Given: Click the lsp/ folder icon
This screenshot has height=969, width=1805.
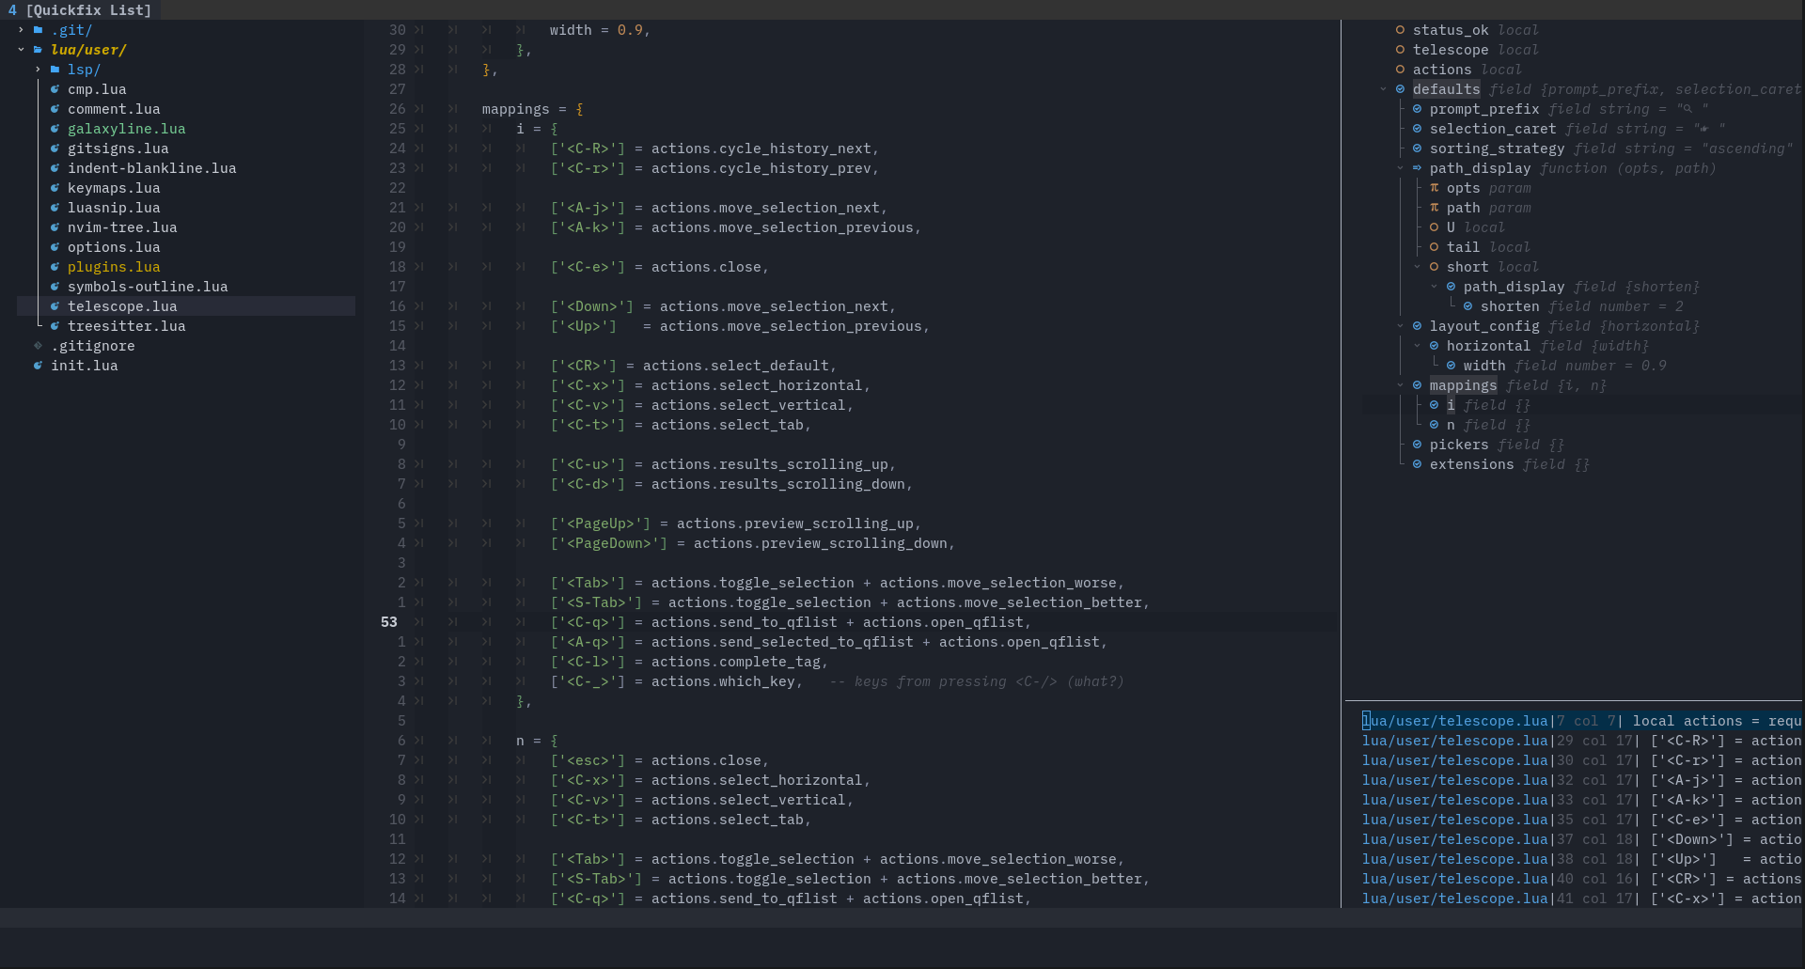Looking at the screenshot, I should pos(55,70).
